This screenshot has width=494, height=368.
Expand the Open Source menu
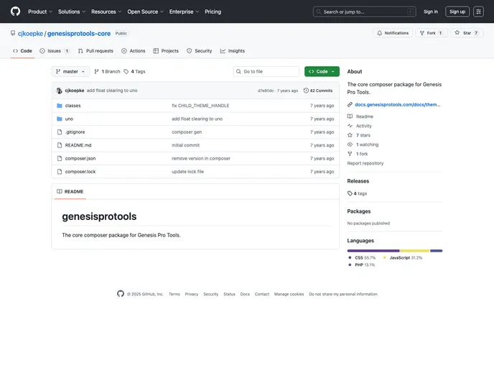click(x=145, y=11)
